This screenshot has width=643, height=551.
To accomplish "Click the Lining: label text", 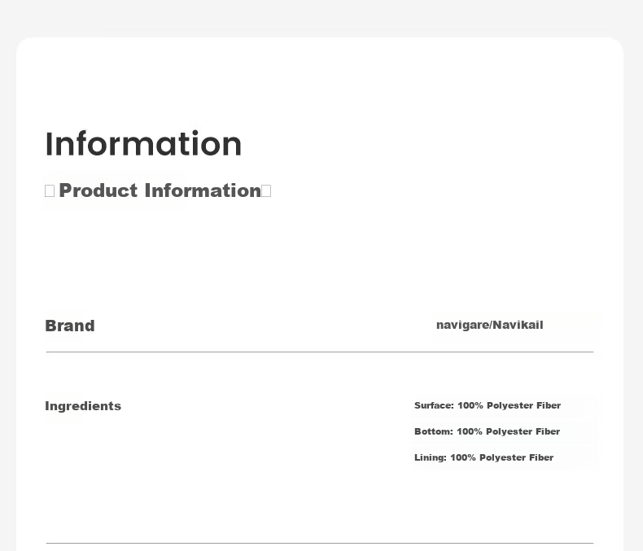I will tap(431, 457).
